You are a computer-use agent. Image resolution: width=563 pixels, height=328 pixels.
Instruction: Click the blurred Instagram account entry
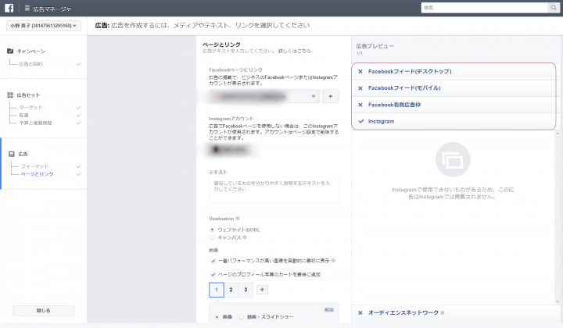pyautogui.click(x=231, y=149)
